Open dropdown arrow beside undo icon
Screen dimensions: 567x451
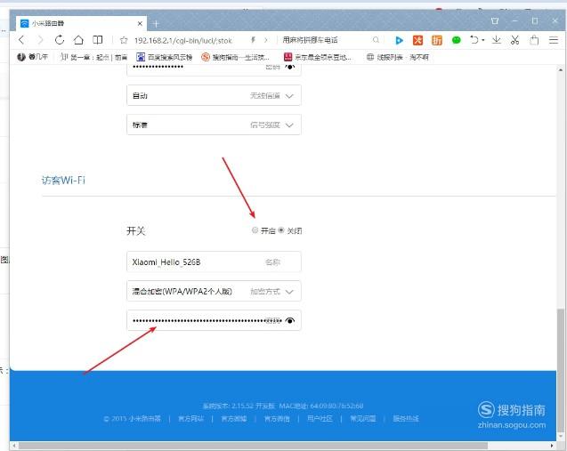(x=482, y=40)
